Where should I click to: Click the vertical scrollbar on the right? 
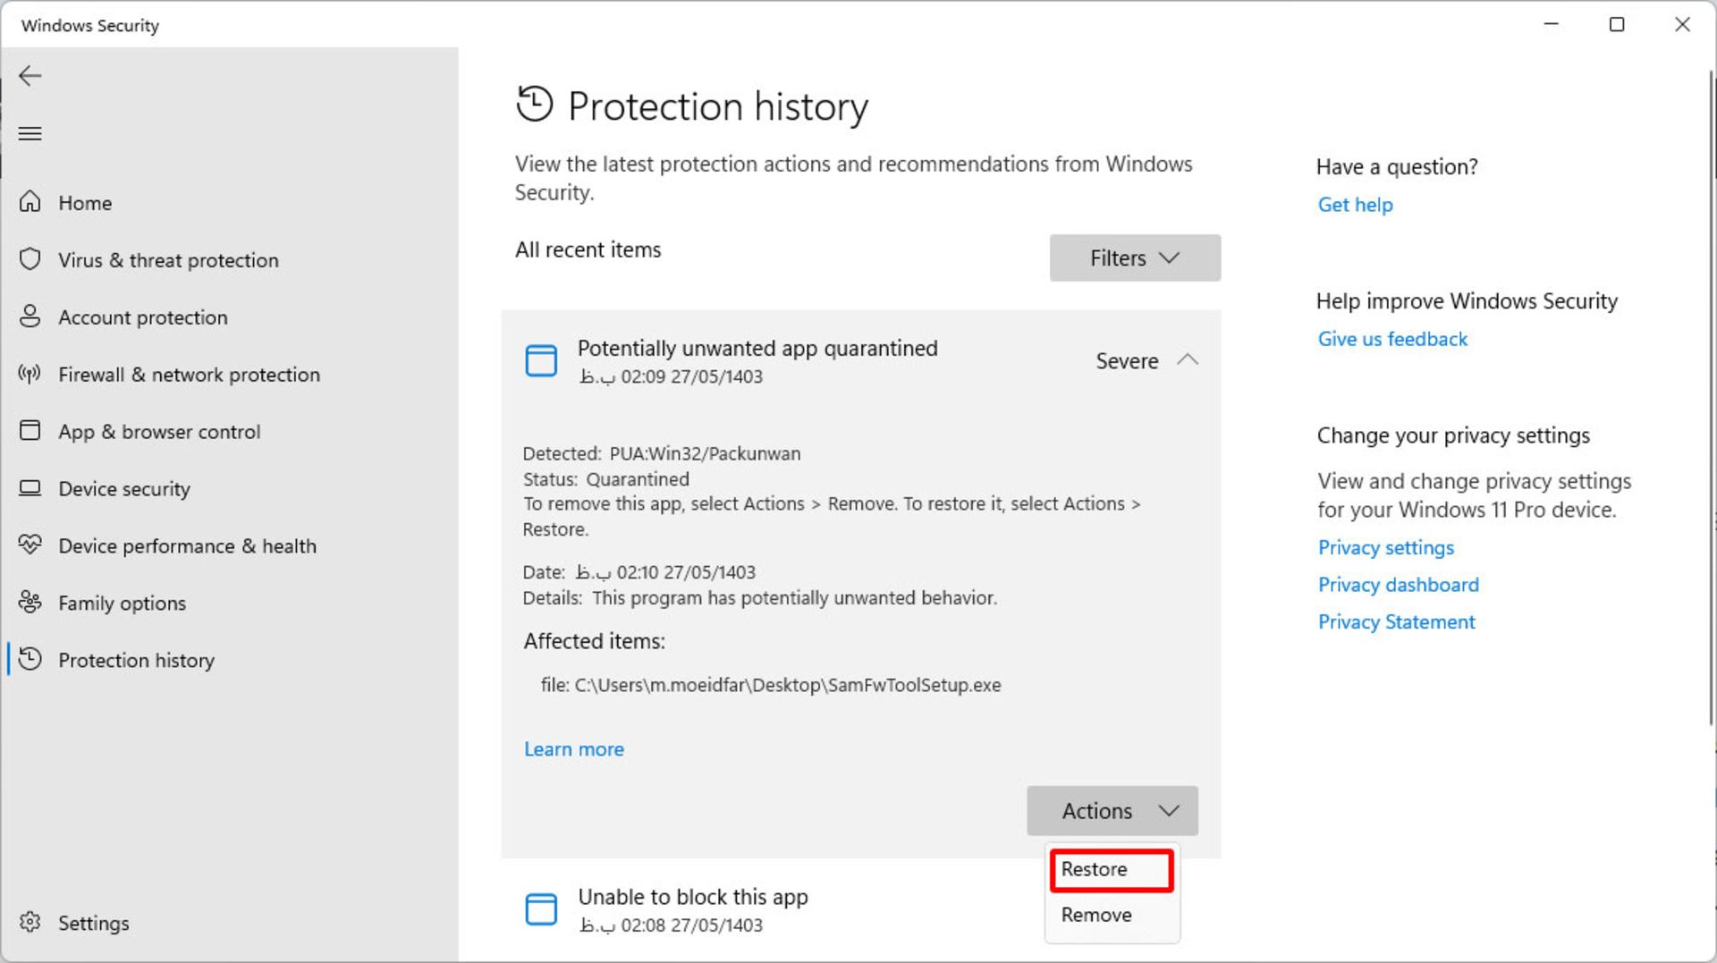pos(1712,398)
